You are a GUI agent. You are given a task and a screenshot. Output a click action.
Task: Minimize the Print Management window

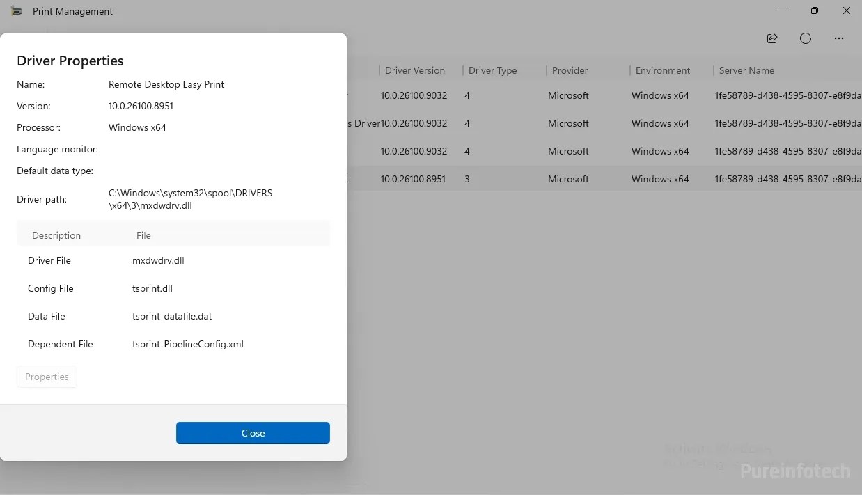782,11
